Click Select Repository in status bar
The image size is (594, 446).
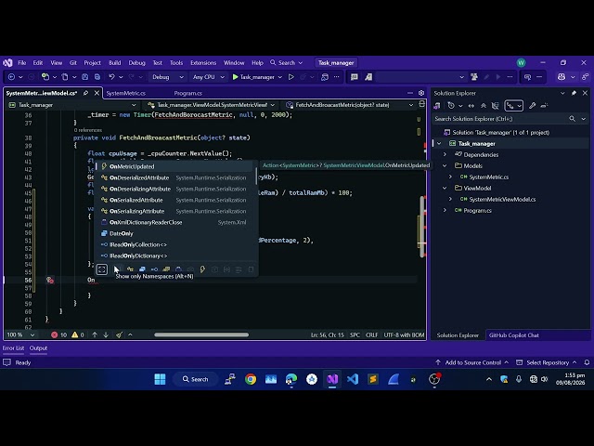[547, 363]
